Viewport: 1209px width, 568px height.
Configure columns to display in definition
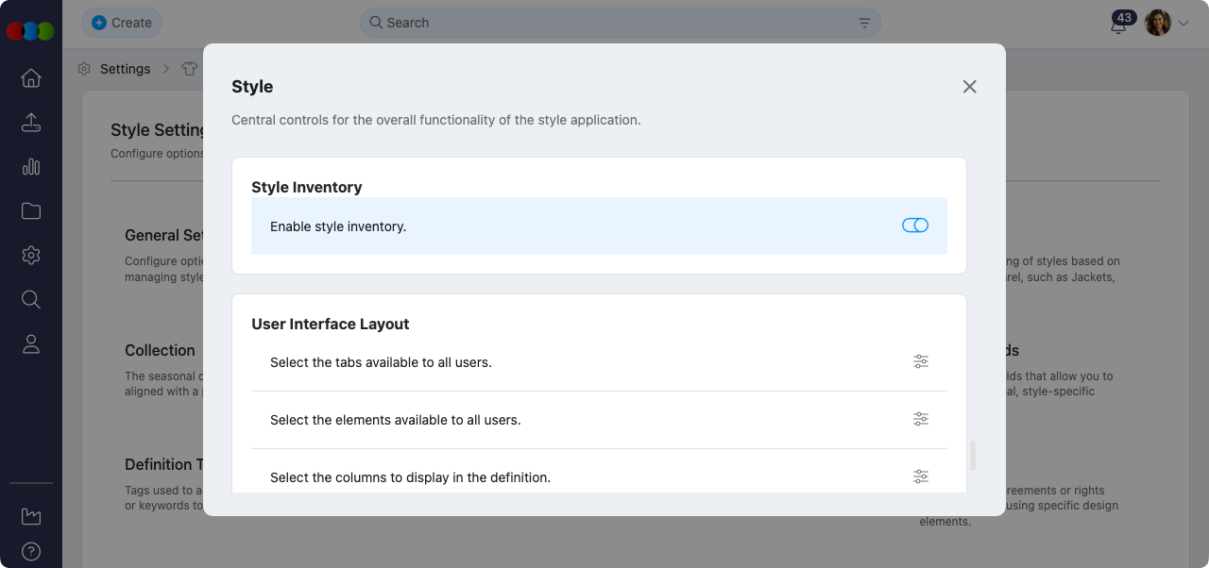click(x=921, y=476)
